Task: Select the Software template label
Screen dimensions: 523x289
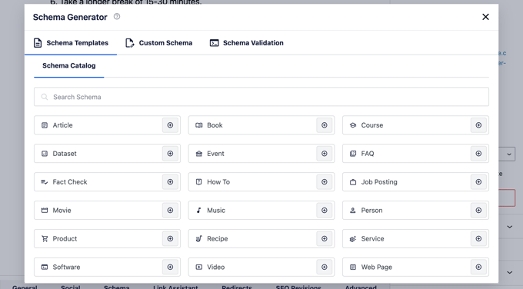Action: (66, 267)
